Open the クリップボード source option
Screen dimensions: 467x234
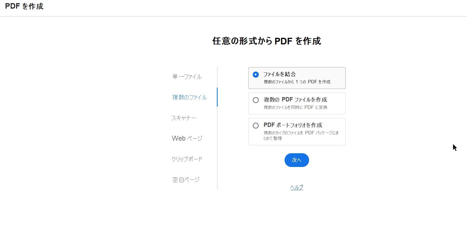(x=187, y=159)
